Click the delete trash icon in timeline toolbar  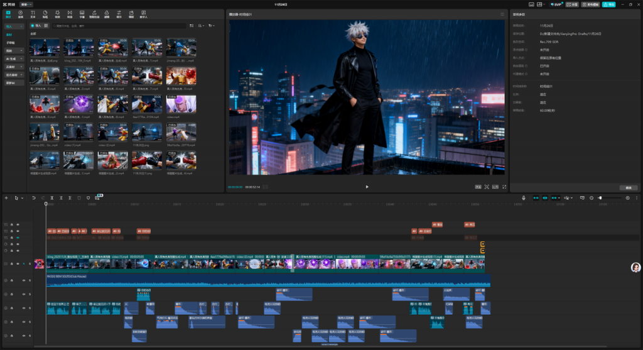coord(78,198)
